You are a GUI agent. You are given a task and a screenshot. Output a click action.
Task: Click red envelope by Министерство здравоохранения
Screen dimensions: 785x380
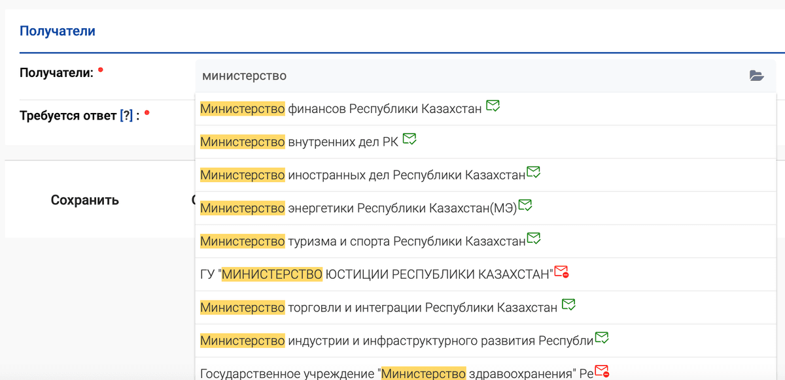(x=602, y=372)
